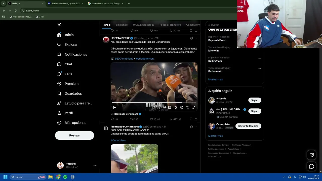The image size is (322, 181).
Task: Reload the browser page
Action: (16, 11)
